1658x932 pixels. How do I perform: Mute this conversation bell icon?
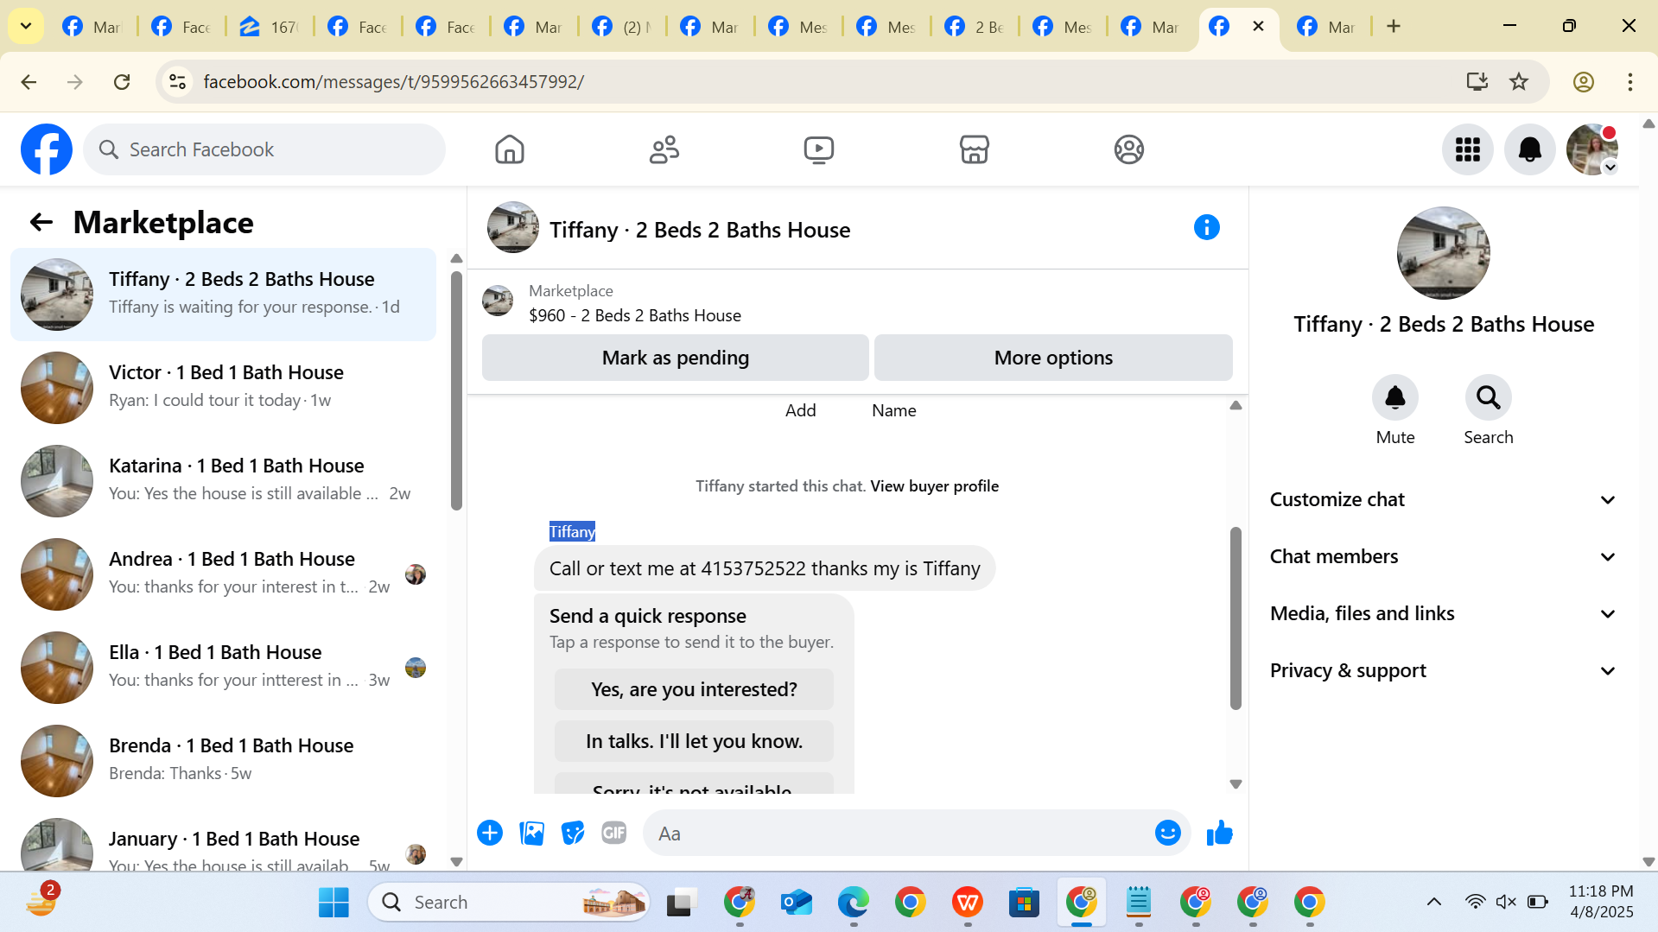click(x=1394, y=397)
